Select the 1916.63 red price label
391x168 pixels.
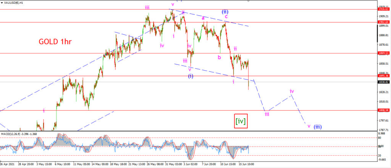(x=384, y=9)
